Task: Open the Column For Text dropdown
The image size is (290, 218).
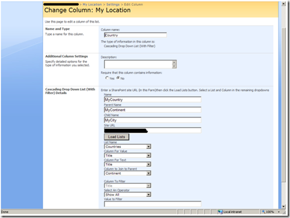Action: [x=128, y=164]
